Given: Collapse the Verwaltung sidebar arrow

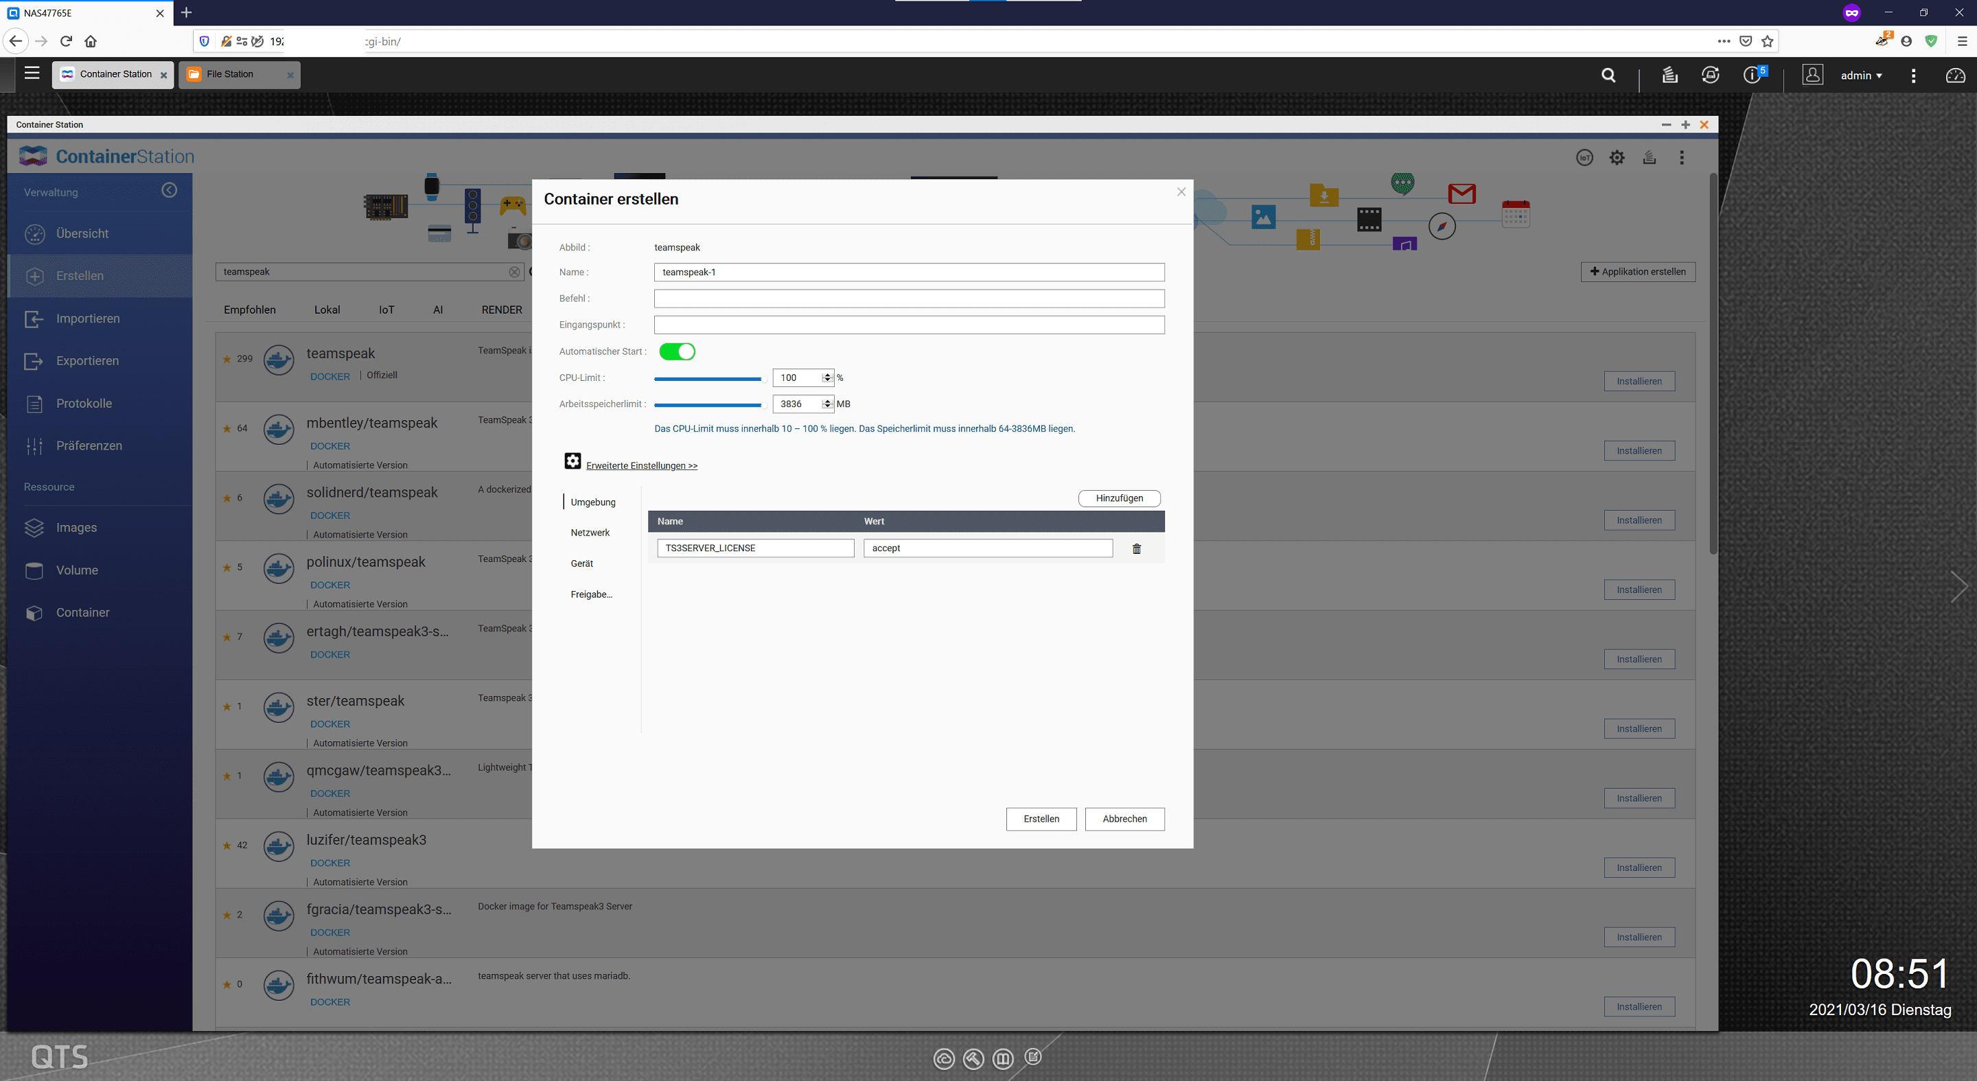Looking at the screenshot, I should 170,190.
